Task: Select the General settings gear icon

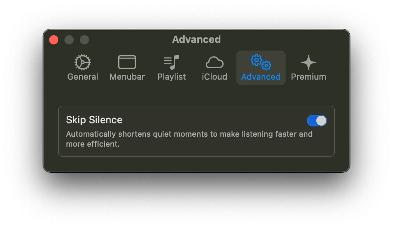Action: coord(82,62)
